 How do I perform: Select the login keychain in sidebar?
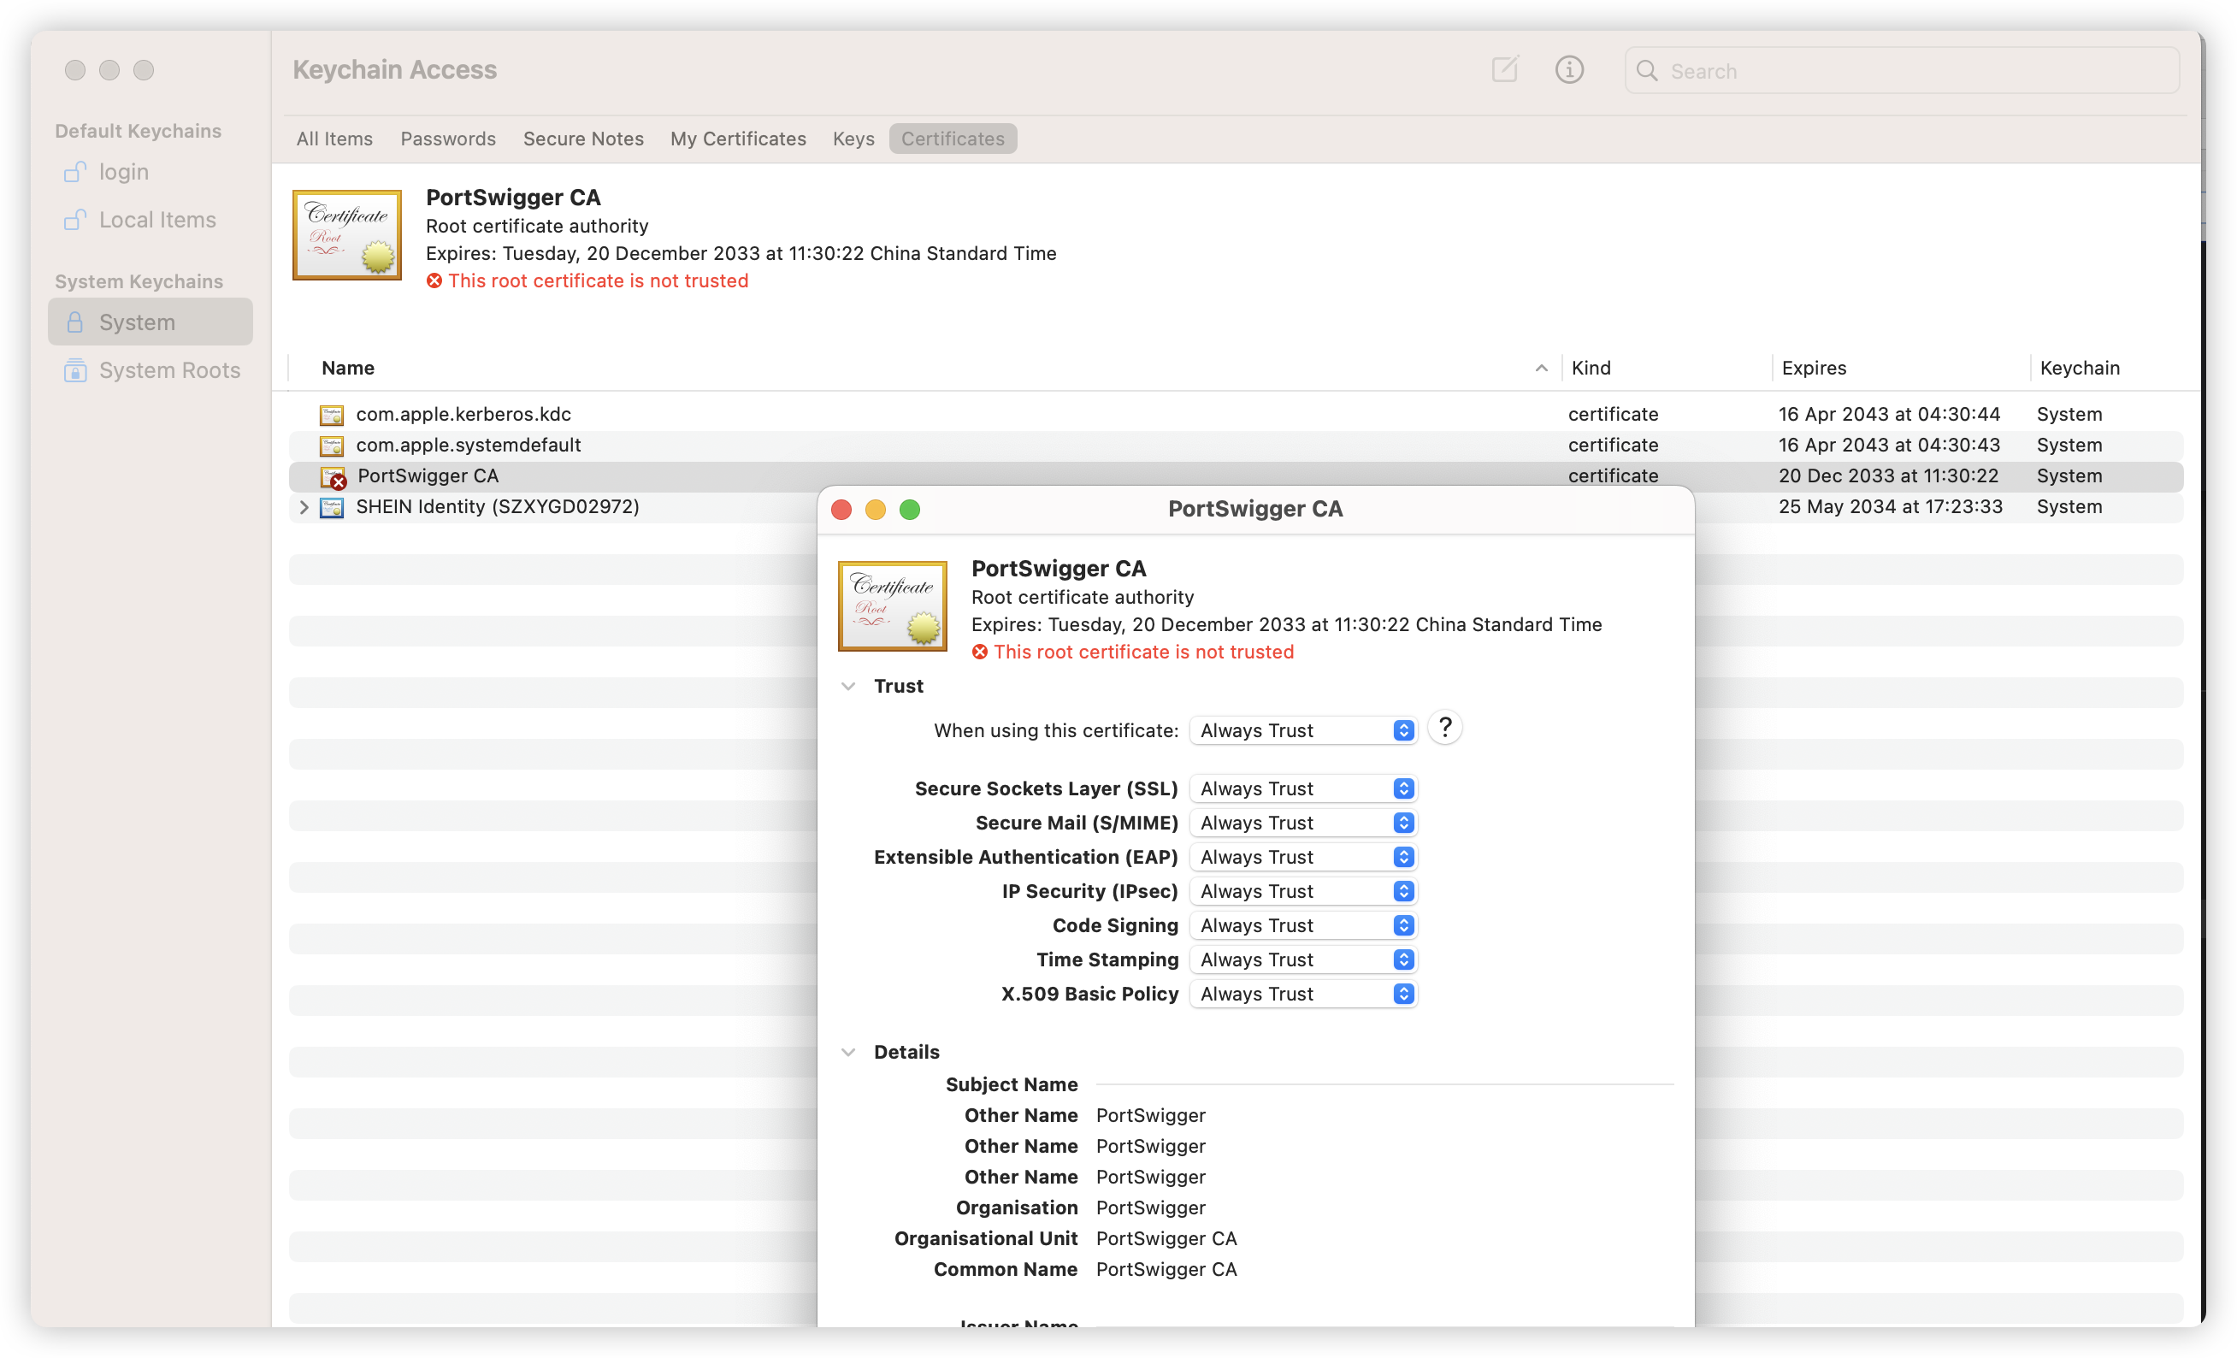[x=123, y=172]
